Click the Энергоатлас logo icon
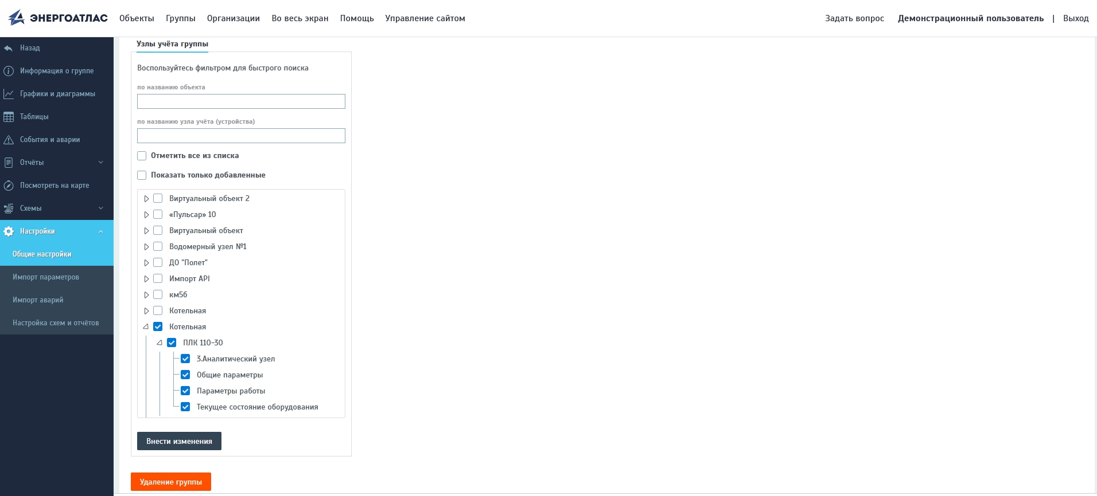Screen dimensions: 1097x496 coord(17,18)
